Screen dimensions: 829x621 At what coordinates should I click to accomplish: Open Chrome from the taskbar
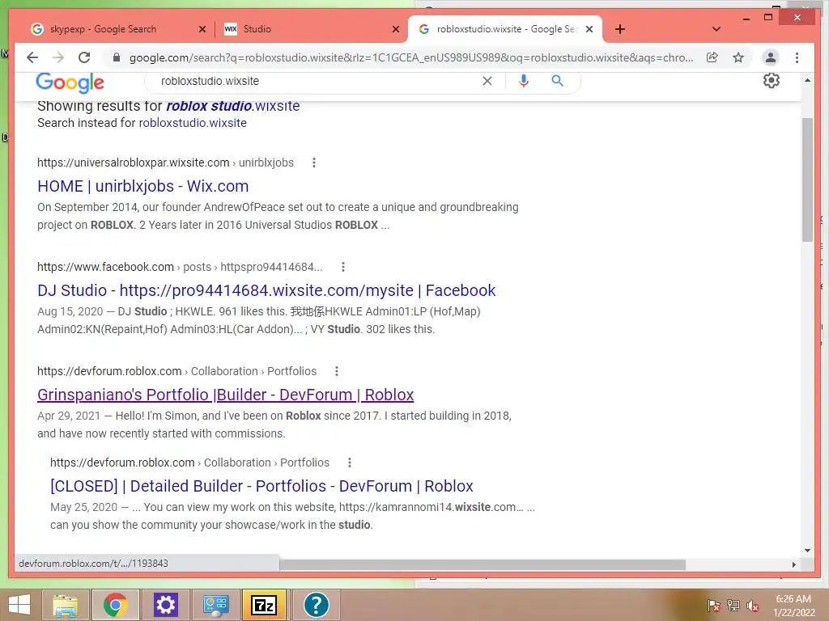click(116, 605)
